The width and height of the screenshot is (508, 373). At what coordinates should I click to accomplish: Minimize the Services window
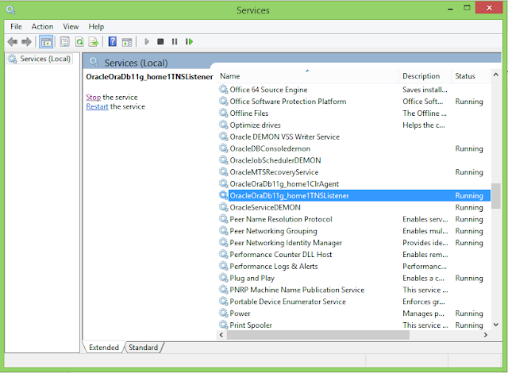point(450,9)
